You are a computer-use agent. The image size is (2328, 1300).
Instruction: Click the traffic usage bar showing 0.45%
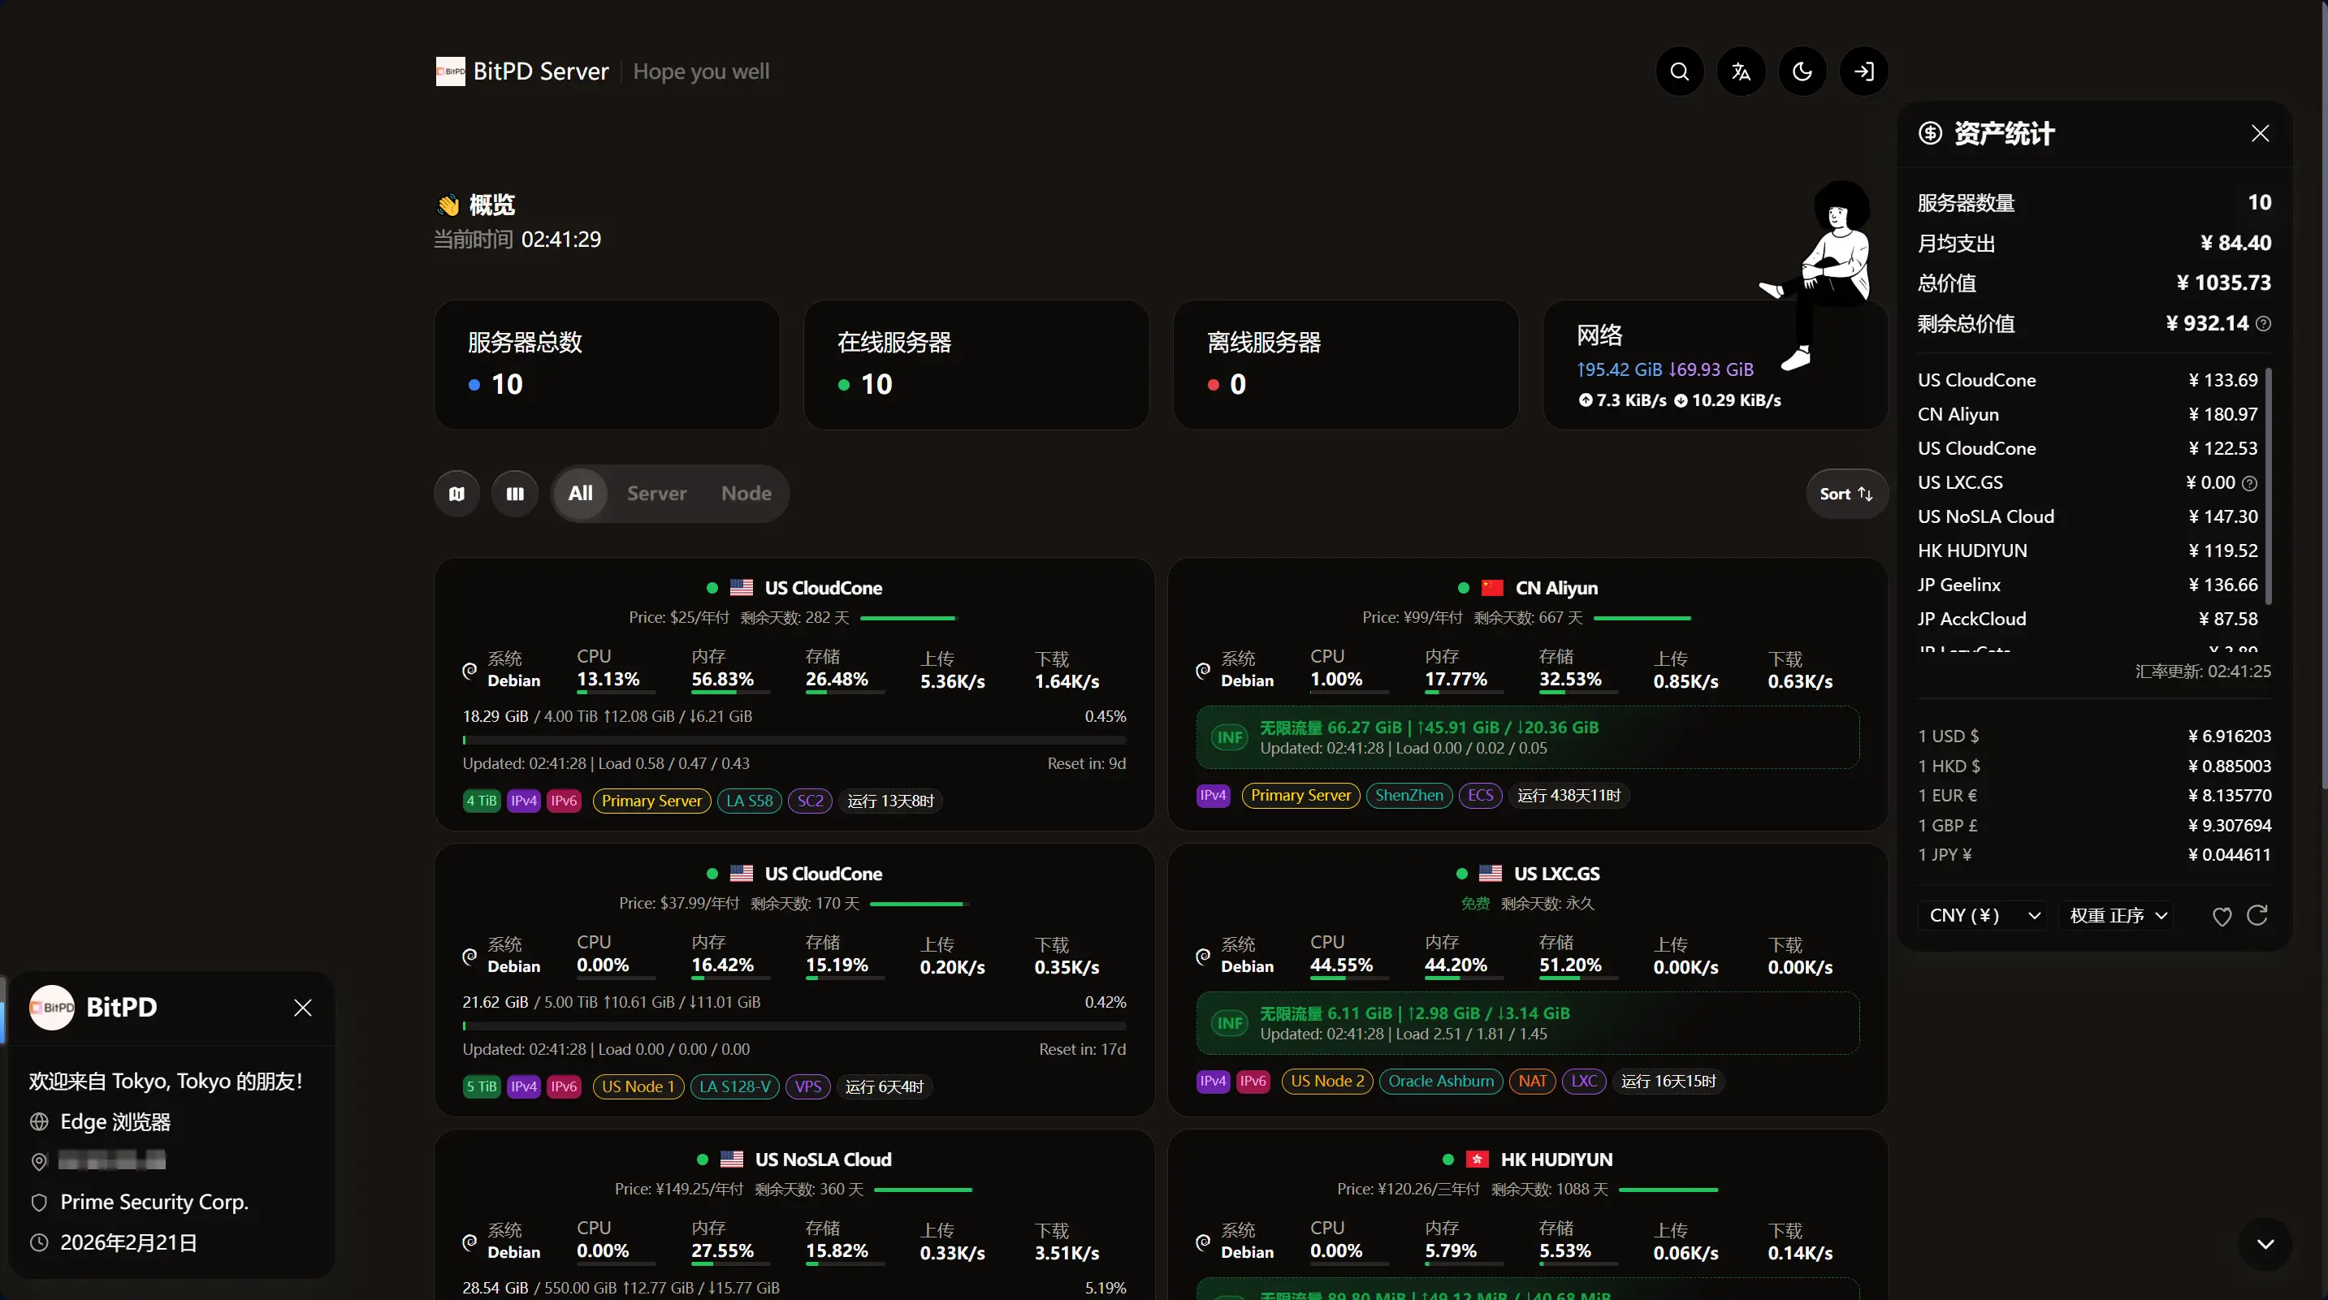pos(794,740)
